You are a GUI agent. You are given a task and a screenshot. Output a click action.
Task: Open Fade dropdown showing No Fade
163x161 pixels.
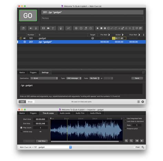(x=95, y=78)
